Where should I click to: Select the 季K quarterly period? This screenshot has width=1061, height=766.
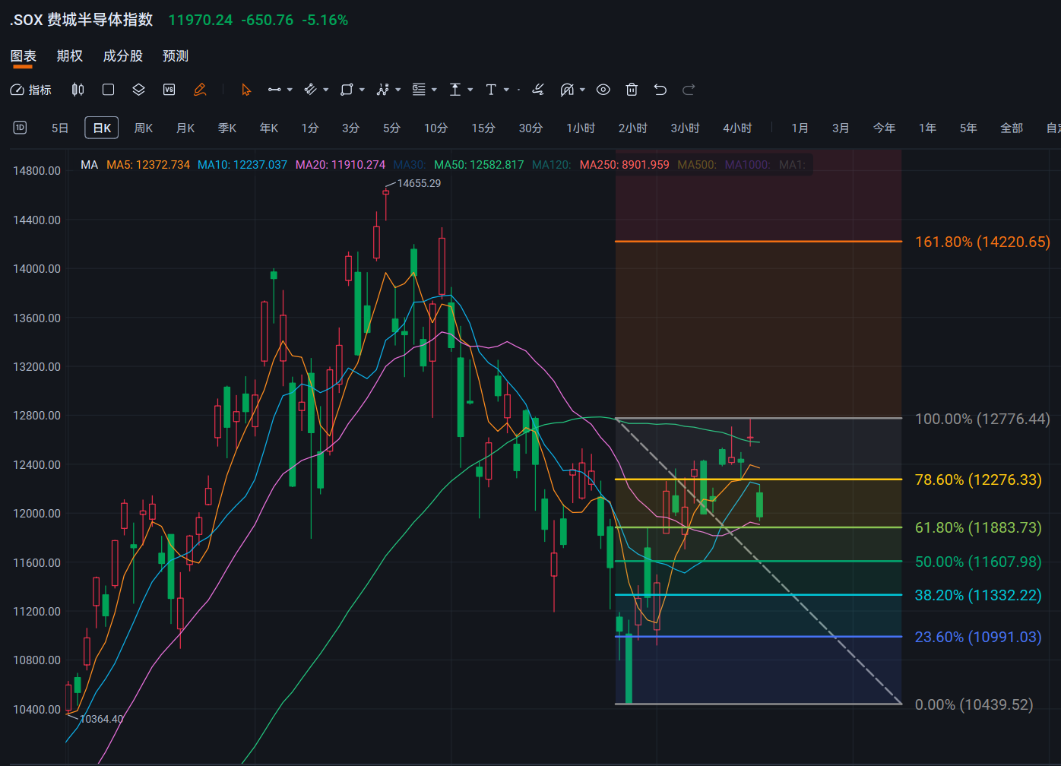227,128
